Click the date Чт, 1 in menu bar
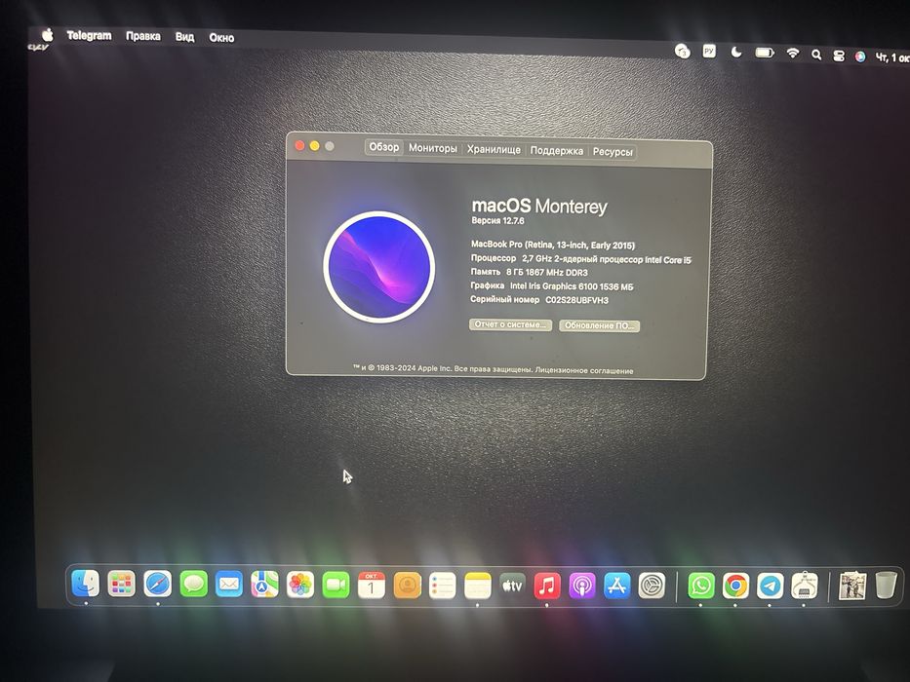The height and width of the screenshot is (682, 910). (x=892, y=57)
